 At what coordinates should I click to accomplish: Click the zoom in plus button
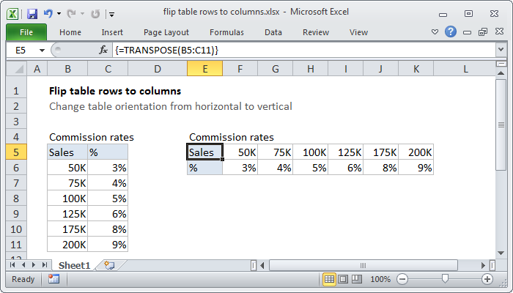pos(487,279)
